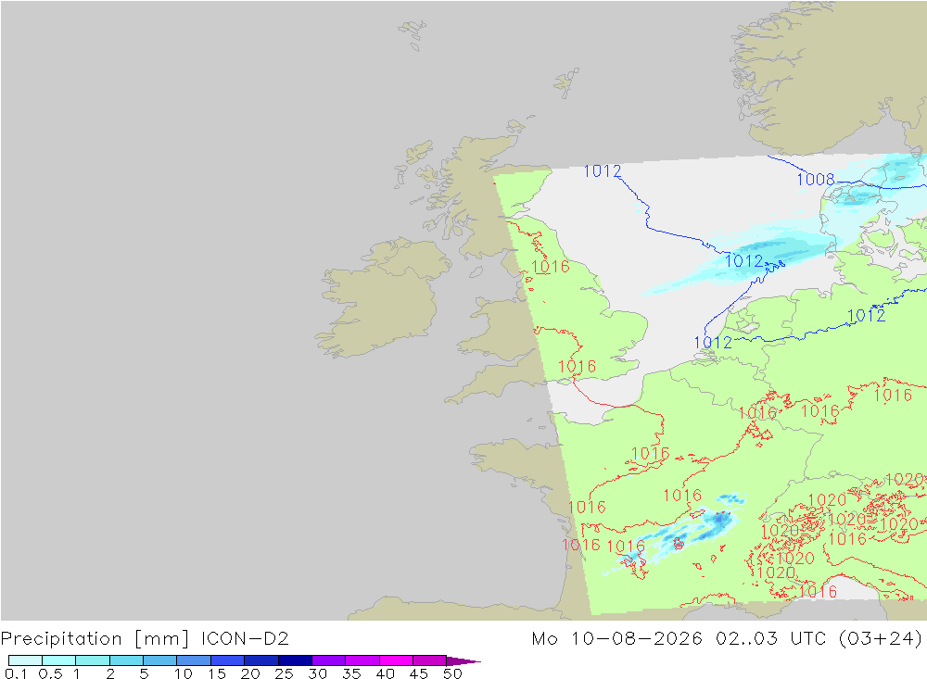Click the '50' legend value
Image resolution: width=927 pixels, height=679 pixels.
click(x=452, y=673)
